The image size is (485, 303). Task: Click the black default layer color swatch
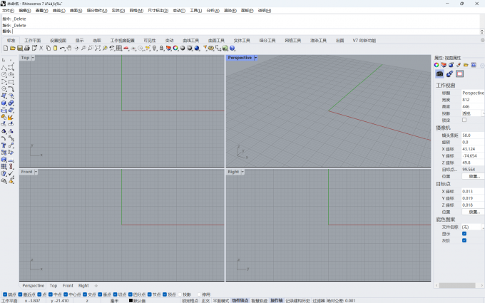point(132,300)
